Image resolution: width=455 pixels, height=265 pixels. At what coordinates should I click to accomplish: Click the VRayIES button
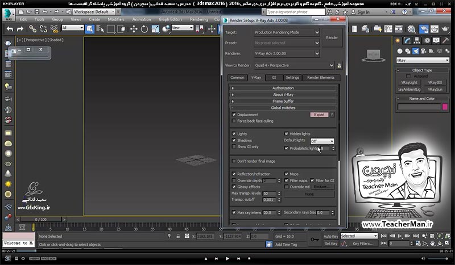tap(435, 82)
